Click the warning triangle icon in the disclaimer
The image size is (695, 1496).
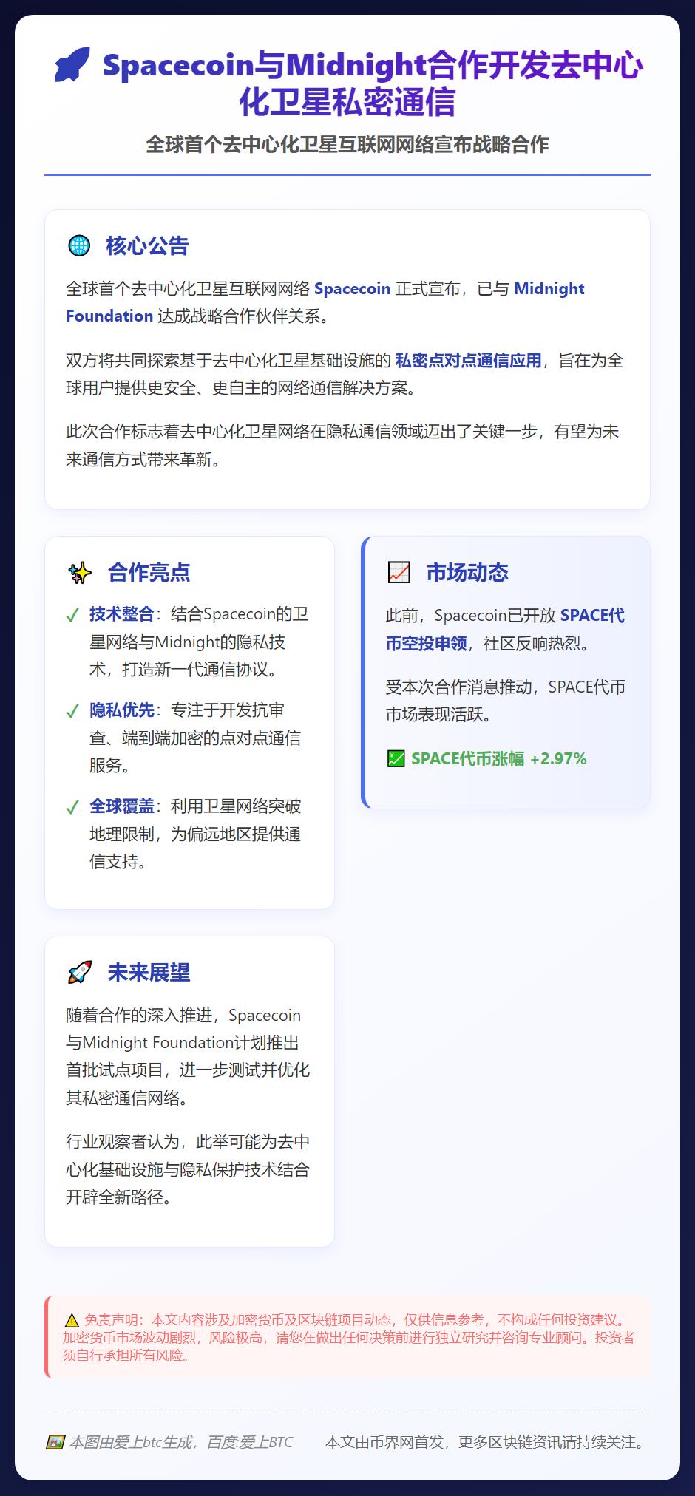click(x=71, y=1320)
